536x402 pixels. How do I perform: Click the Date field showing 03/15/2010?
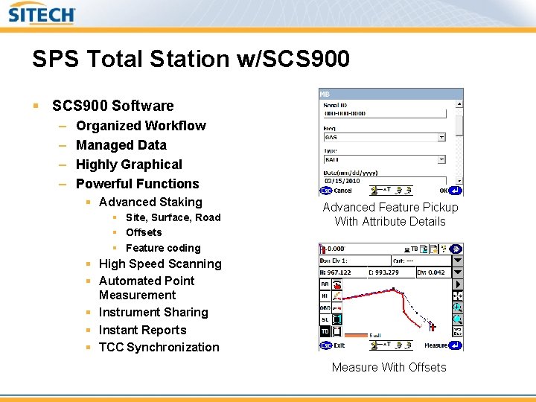[385, 181]
